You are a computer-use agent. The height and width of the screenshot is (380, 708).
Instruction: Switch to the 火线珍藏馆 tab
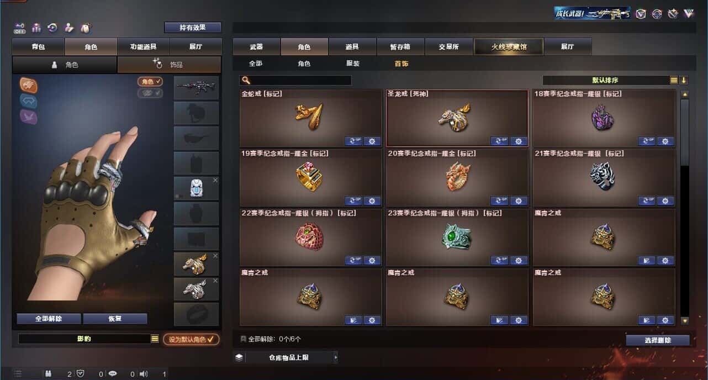coord(509,46)
